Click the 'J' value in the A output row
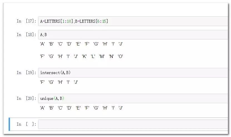 point(121,44)
